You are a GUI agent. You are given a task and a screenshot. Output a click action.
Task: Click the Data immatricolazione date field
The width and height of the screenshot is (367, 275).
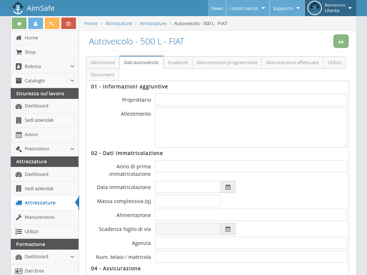(188, 187)
